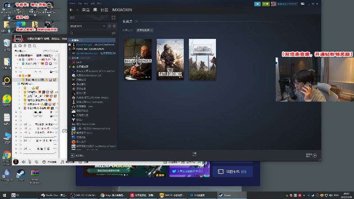Open the 社区 (Community) tab
Screen dimensions: 354x199
104,10
